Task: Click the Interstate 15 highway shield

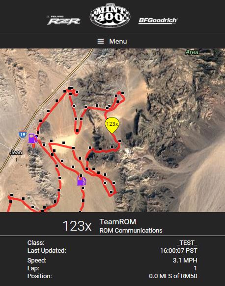Action: click(x=23, y=135)
